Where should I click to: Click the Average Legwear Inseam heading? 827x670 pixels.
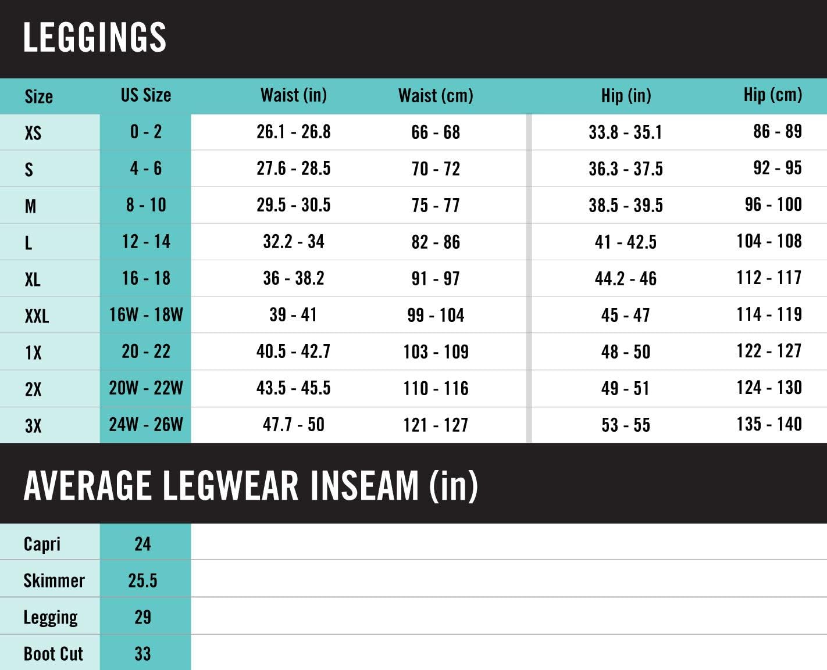tap(251, 485)
